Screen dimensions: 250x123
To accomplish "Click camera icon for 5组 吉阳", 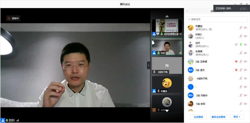I will 245,104.
